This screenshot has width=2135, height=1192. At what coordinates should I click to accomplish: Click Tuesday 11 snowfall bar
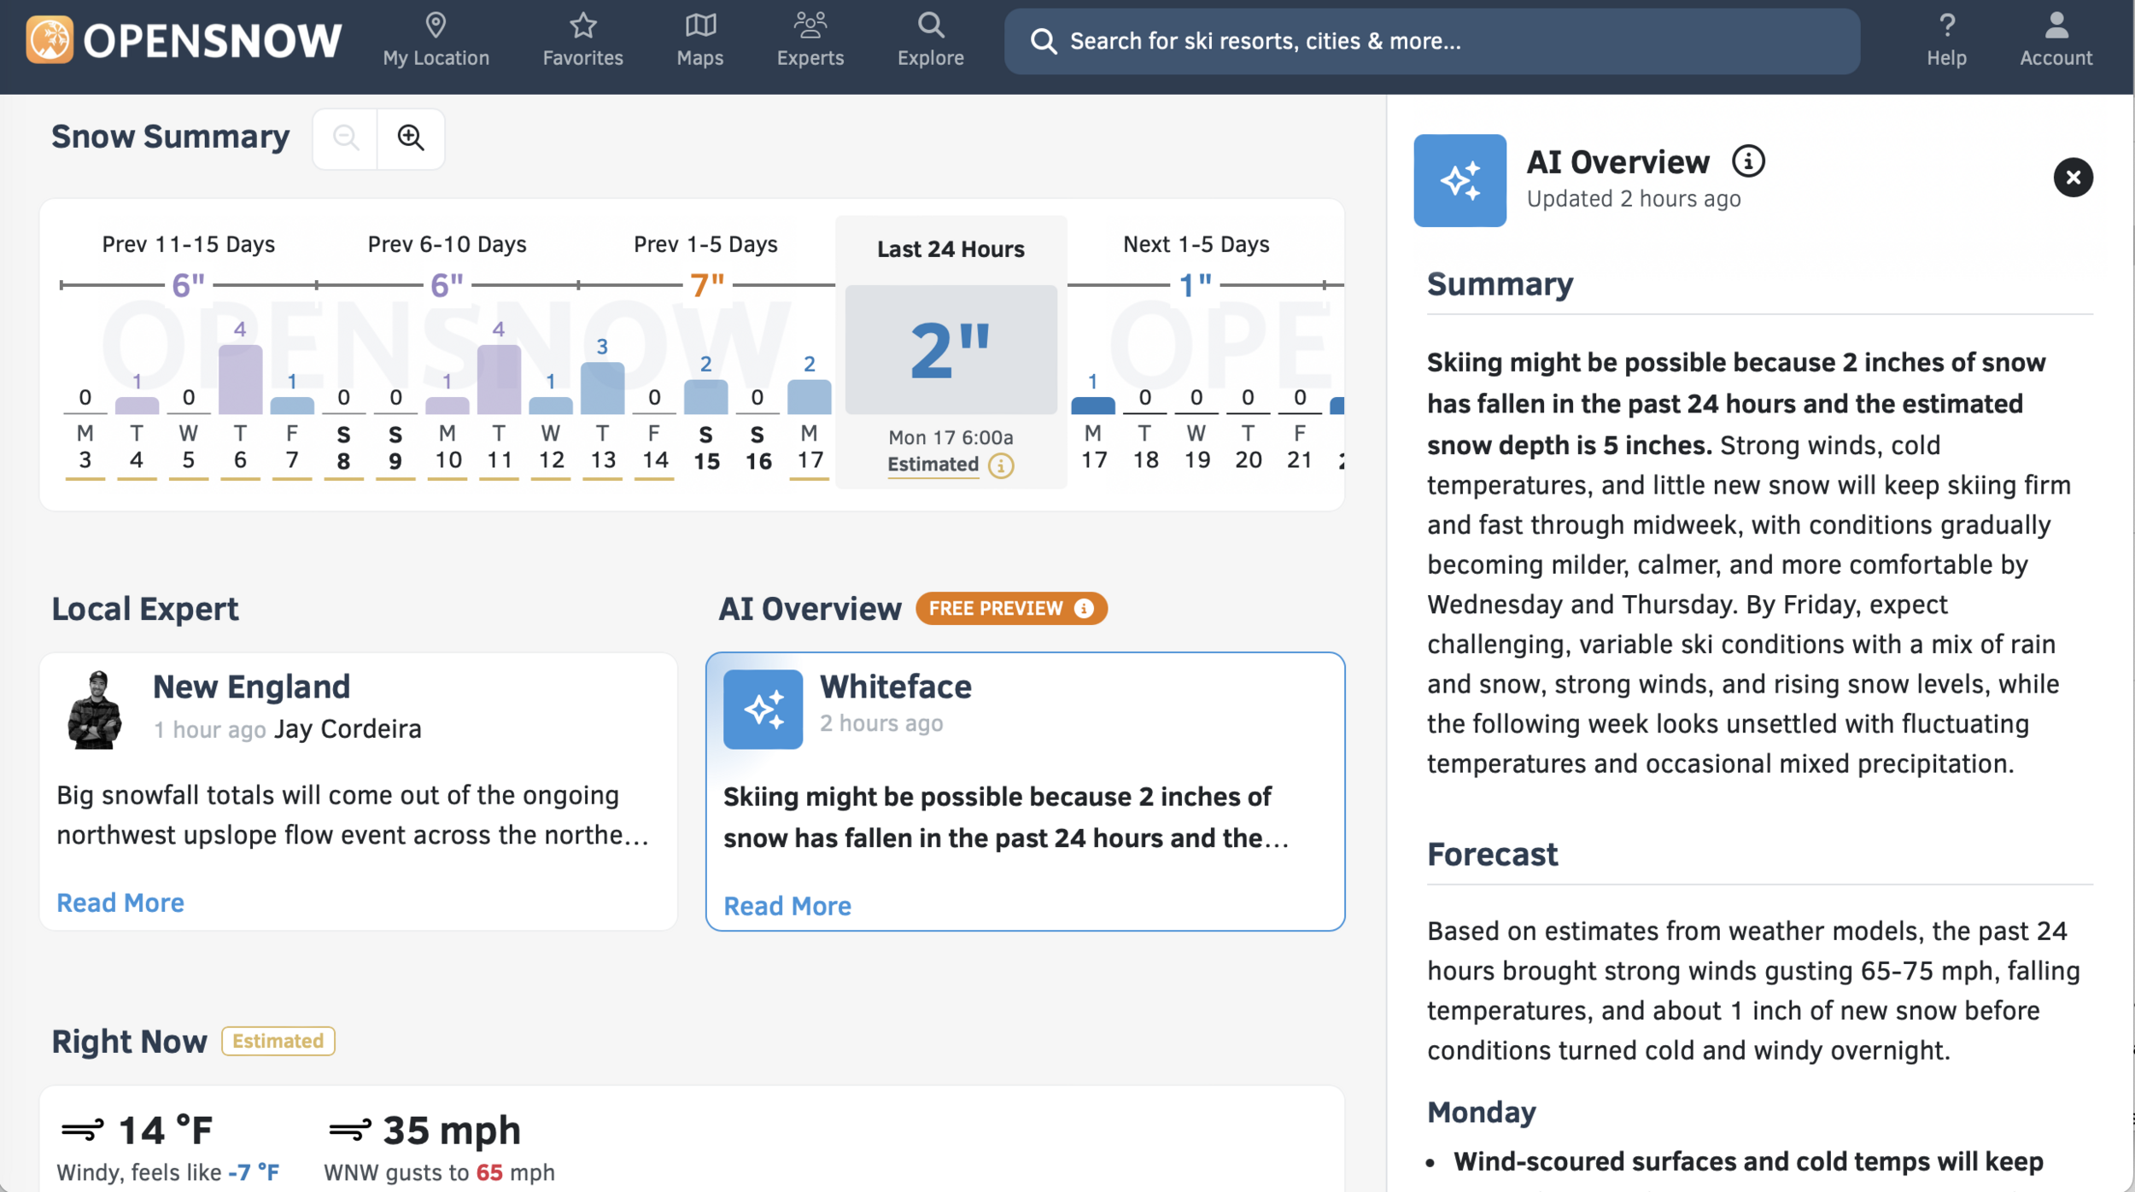point(499,380)
